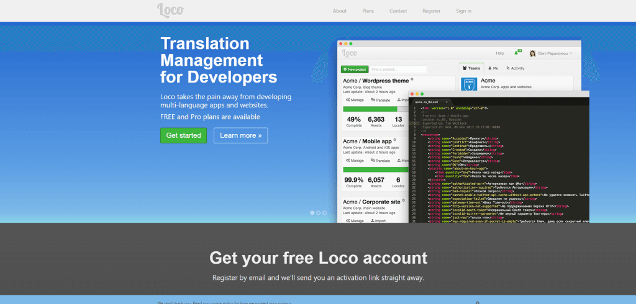Switch to the Me tab
Screen dimensions: 636x304
click(x=493, y=68)
